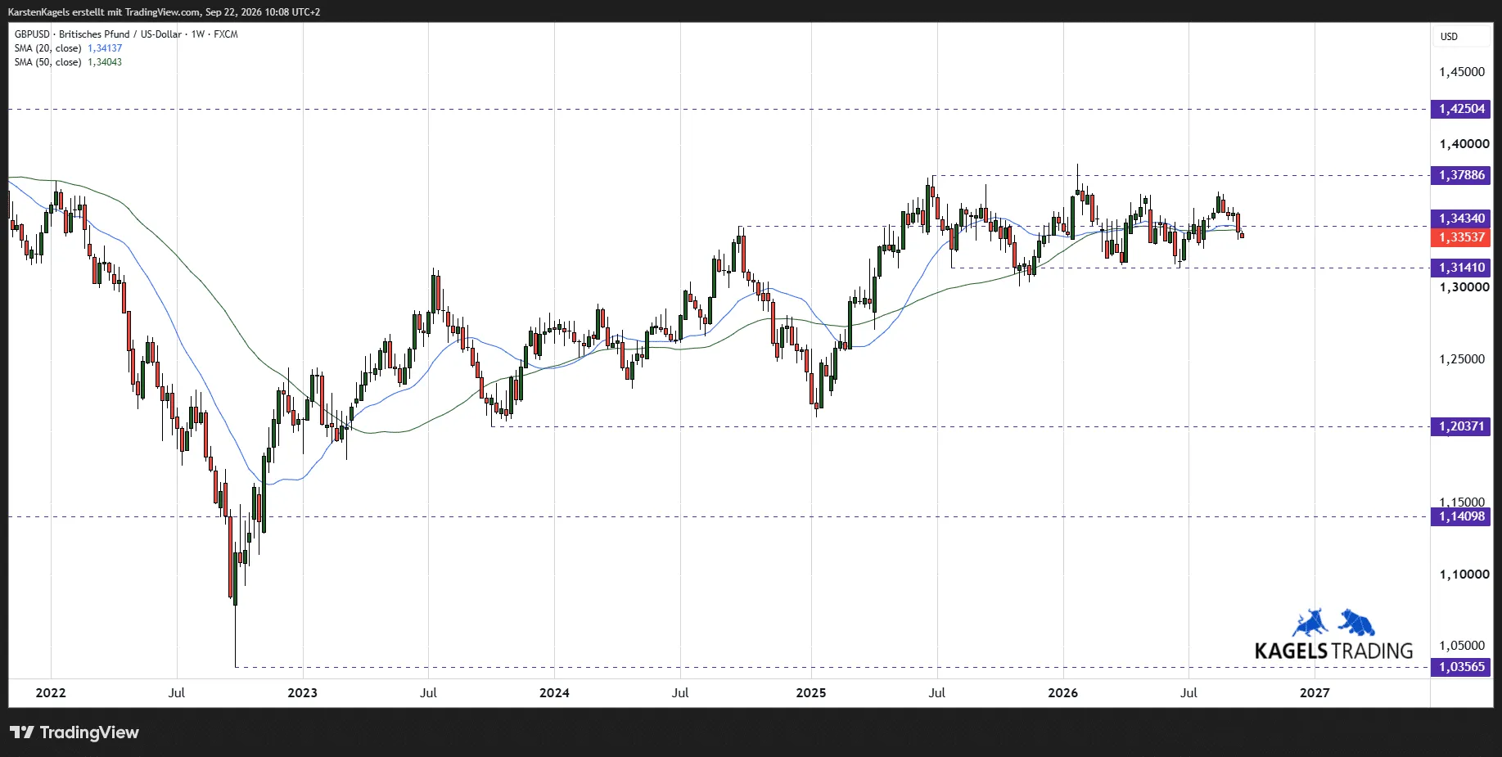Click the KarstenKagels TradingView.com header caption

point(164,12)
